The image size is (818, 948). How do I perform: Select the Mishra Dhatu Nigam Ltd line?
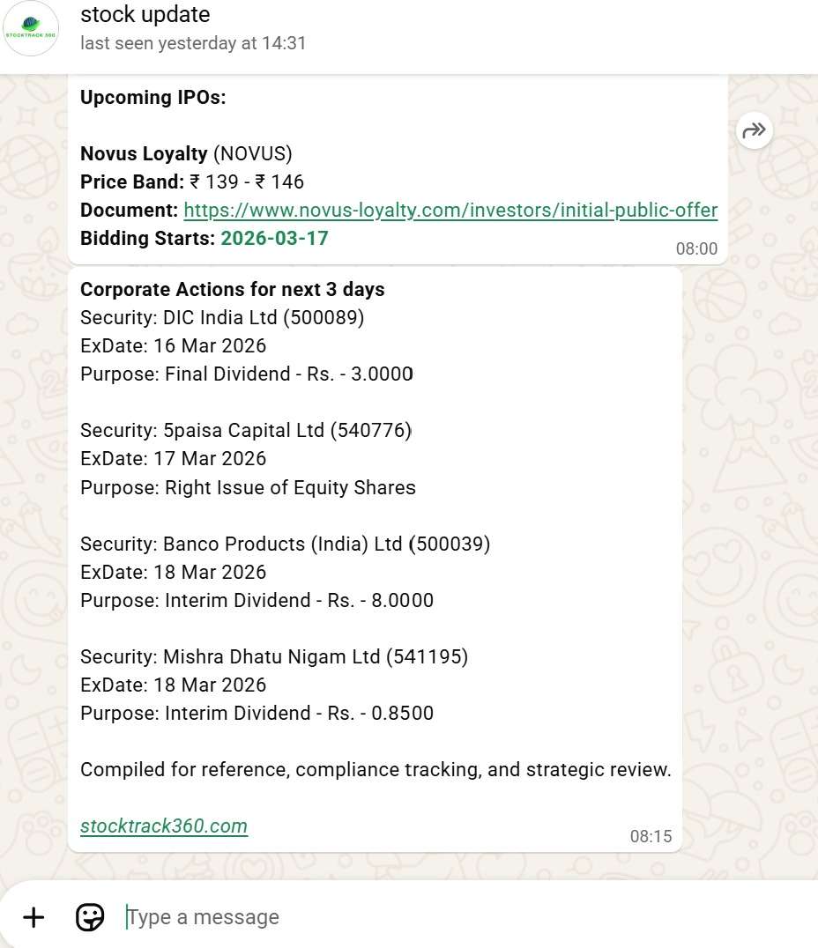coord(274,656)
